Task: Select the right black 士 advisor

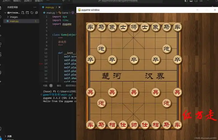Action: point(145,27)
